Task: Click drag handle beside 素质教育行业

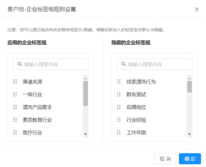Action: (x=15, y=120)
